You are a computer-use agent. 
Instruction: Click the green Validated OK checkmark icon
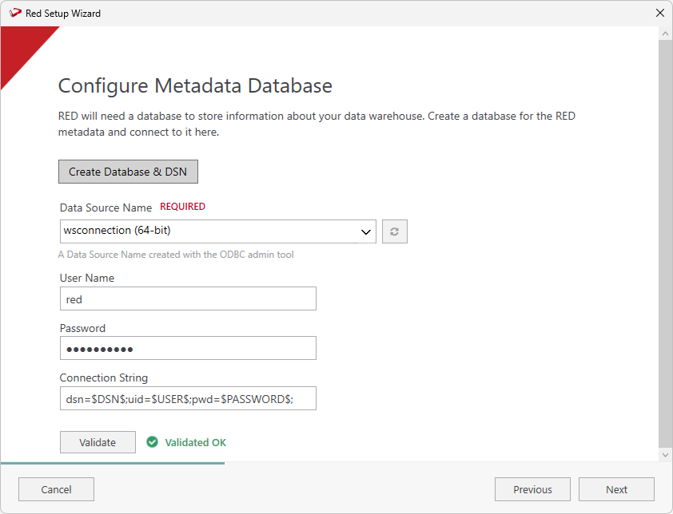coord(153,442)
